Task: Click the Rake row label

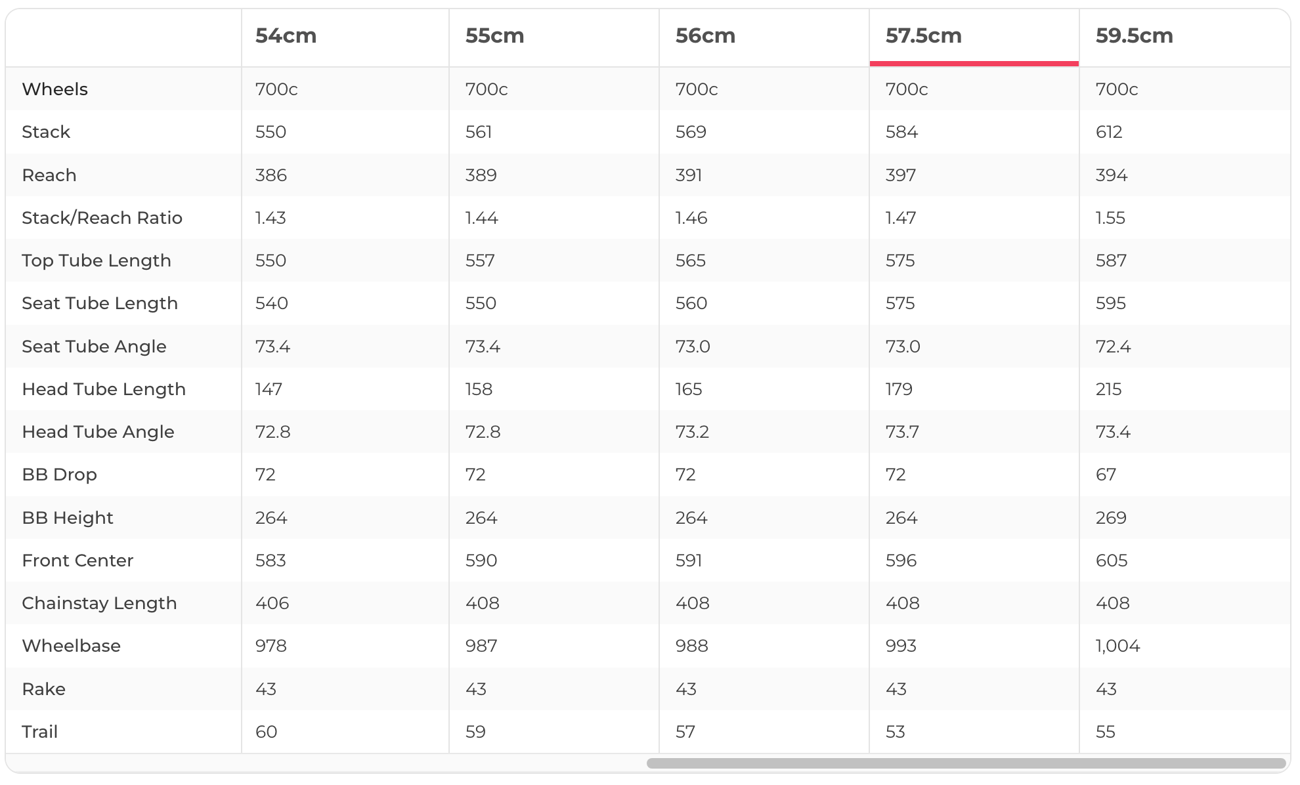Action: tap(43, 689)
